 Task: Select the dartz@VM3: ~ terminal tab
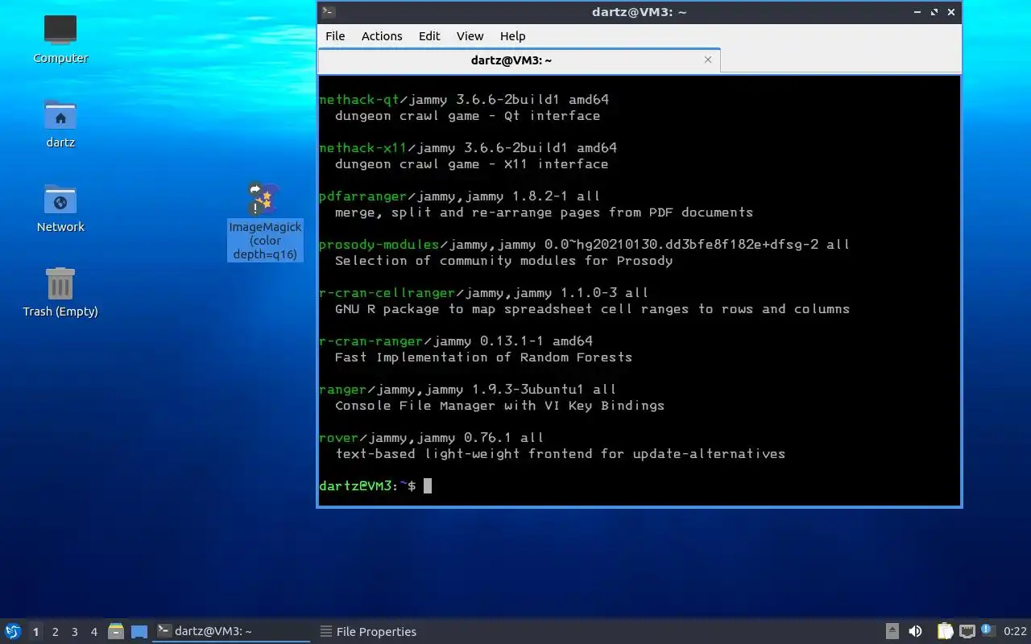[519, 60]
